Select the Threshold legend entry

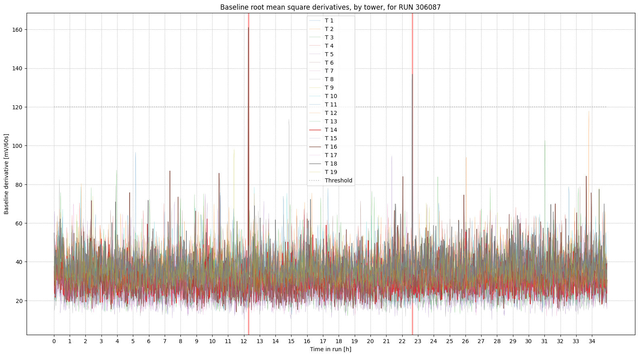338,180
